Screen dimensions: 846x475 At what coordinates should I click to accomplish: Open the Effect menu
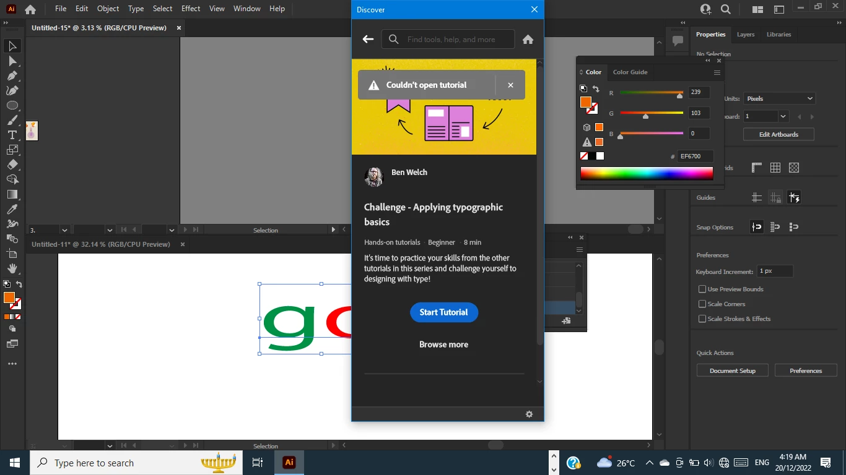coord(191,9)
